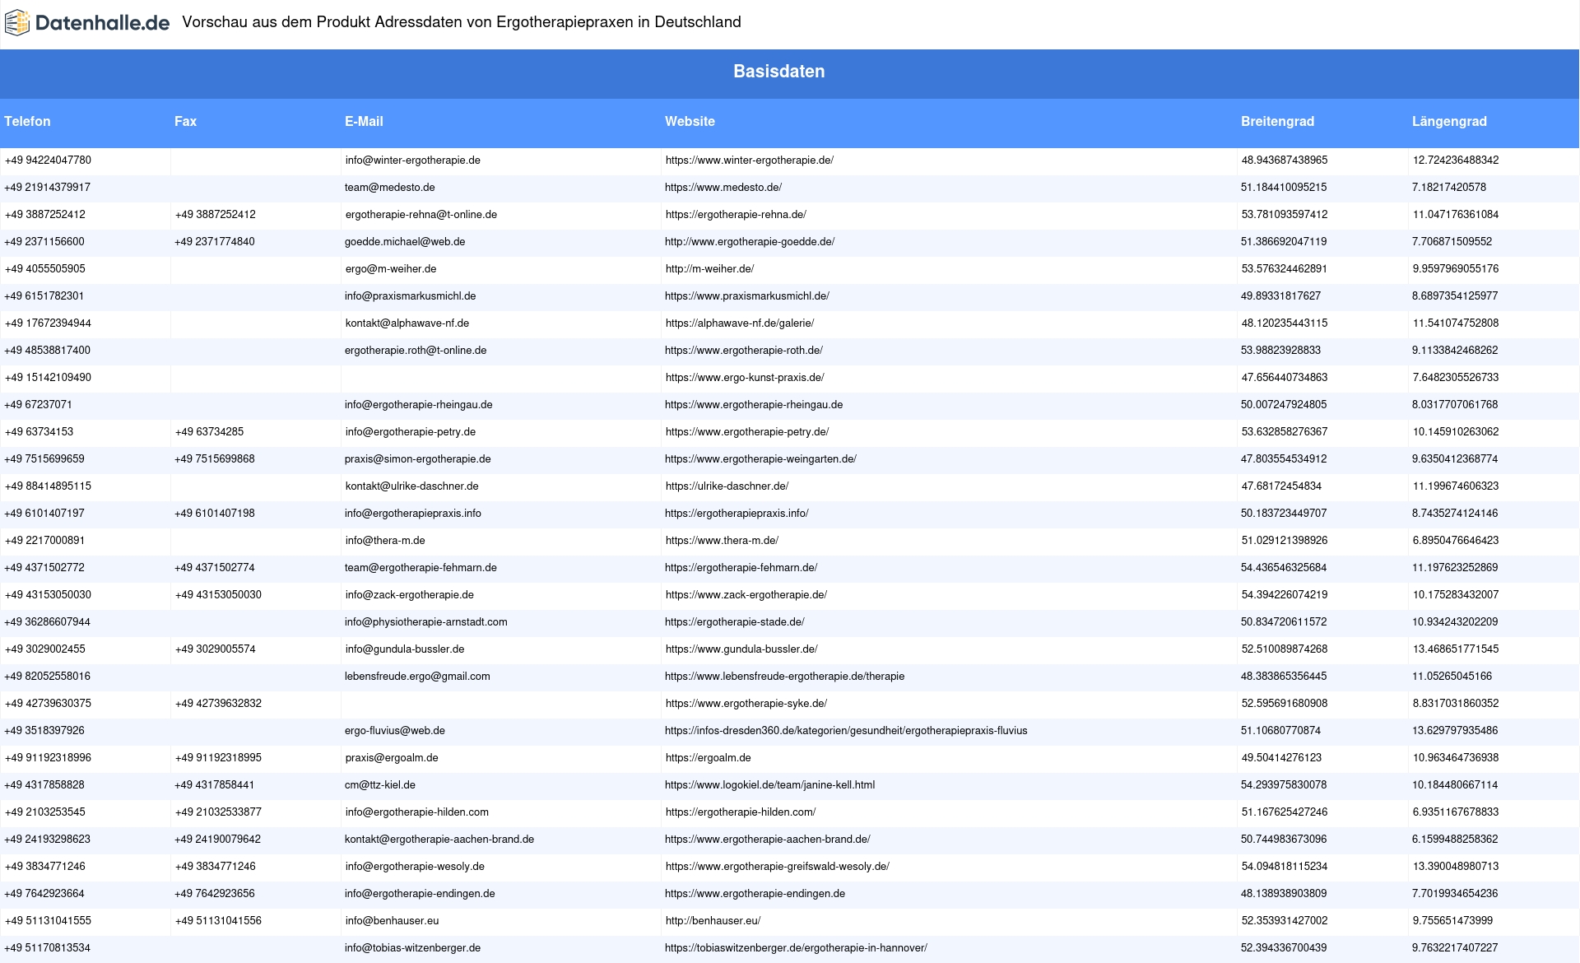
Task: Click fax number +49 3887252412
Action: click(215, 215)
